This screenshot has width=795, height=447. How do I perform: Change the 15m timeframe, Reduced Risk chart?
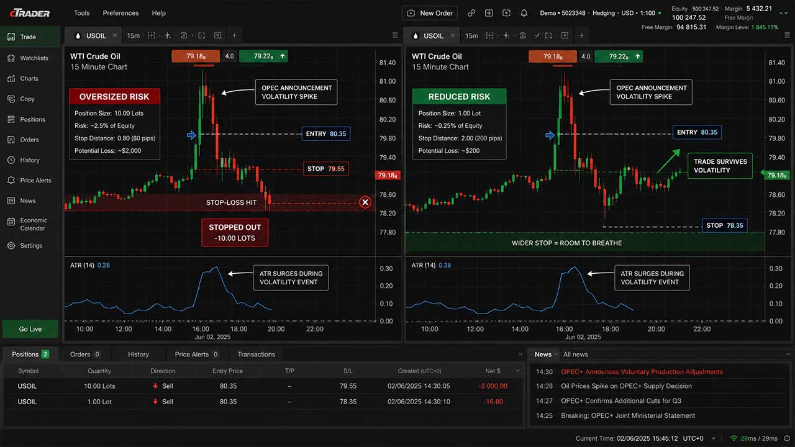[x=471, y=36]
